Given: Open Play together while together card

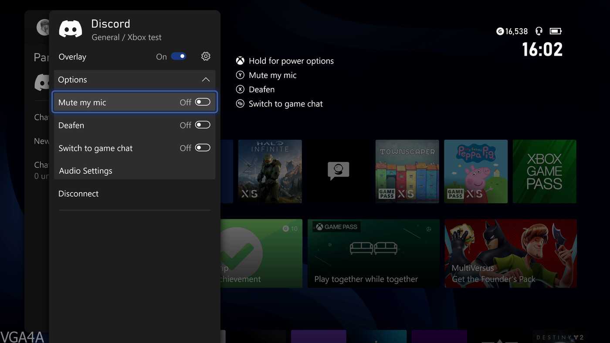Looking at the screenshot, I should coord(373,253).
